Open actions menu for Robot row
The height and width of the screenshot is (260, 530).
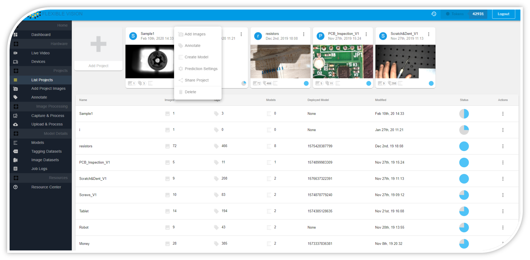[503, 228]
